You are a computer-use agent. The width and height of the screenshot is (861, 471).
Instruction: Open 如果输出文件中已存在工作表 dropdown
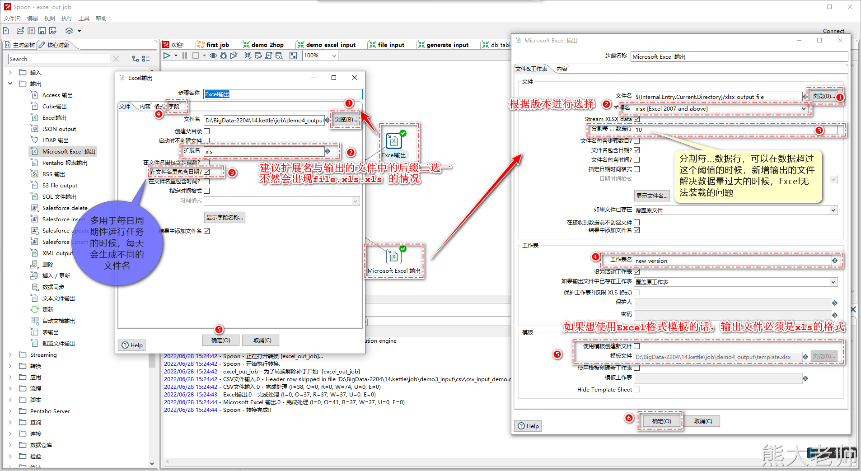(833, 282)
